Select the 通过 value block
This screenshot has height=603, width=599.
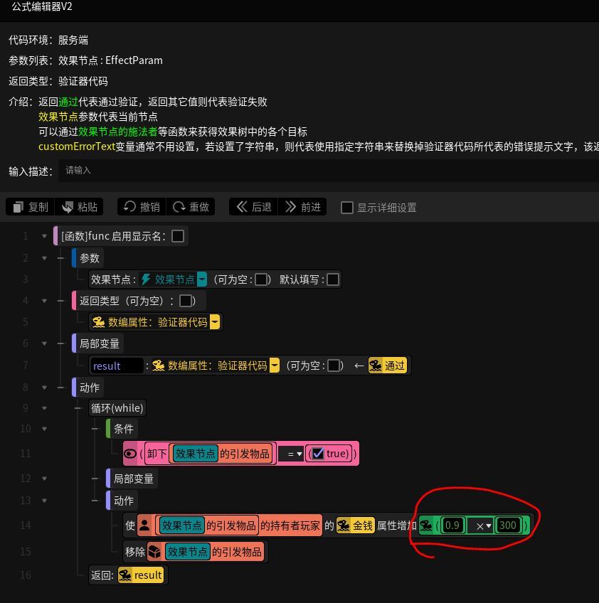388,365
